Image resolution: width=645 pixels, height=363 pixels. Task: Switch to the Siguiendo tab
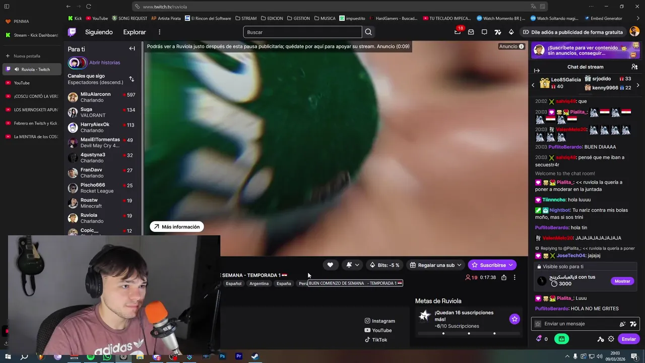click(99, 32)
